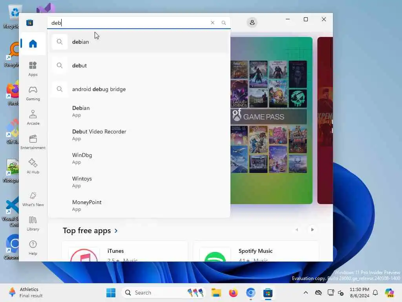
Task: Open the WinDbg app result
Action: point(139,158)
